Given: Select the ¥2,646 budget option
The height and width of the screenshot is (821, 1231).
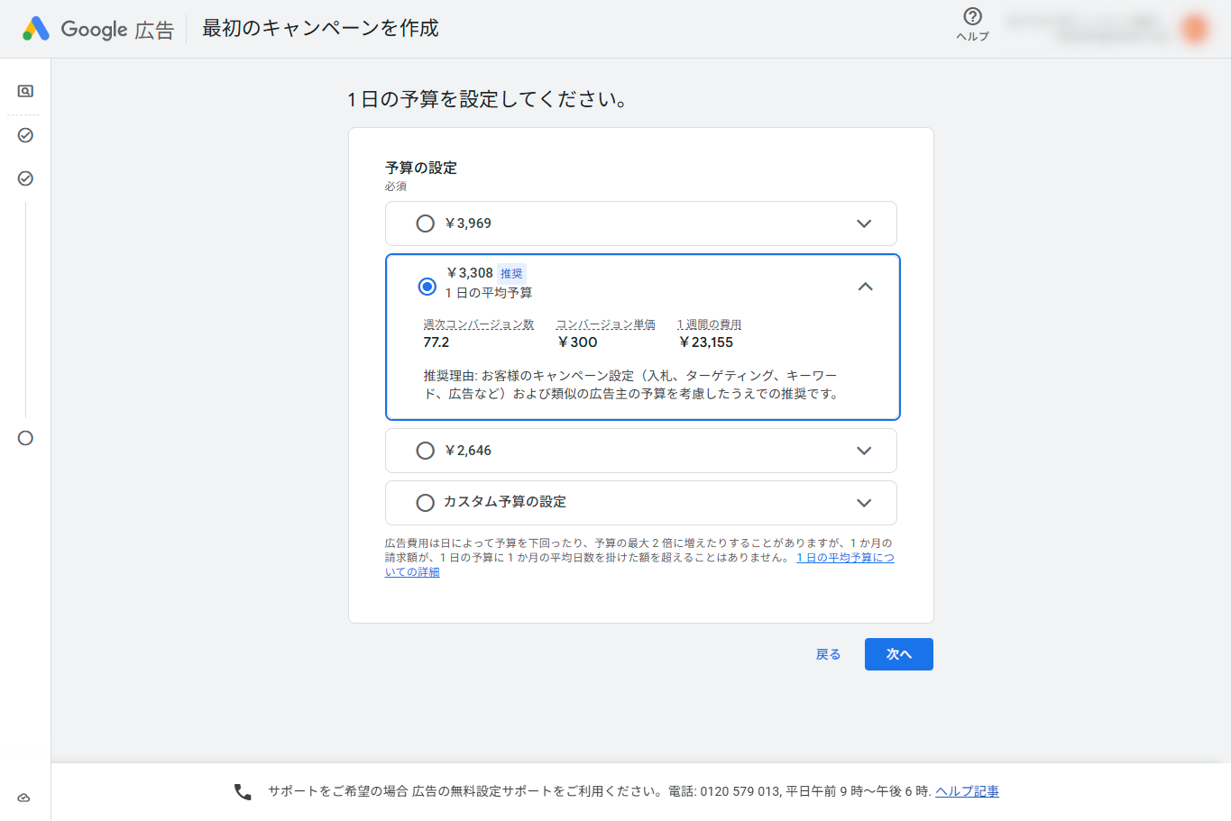Looking at the screenshot, I should tap(425, 451).
